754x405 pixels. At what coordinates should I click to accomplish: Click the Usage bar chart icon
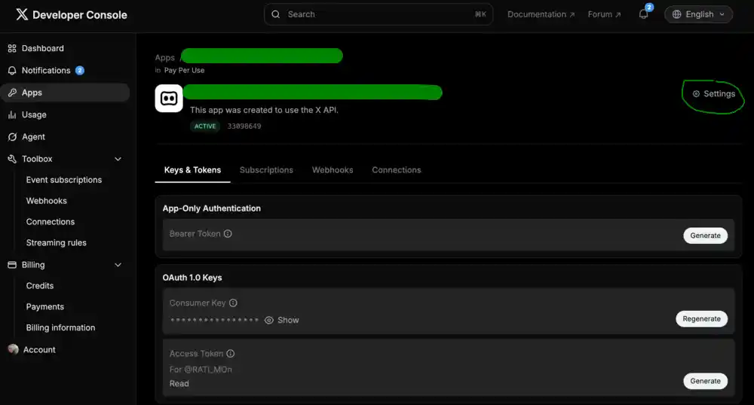pyautogui.click(x=12, y=114)
